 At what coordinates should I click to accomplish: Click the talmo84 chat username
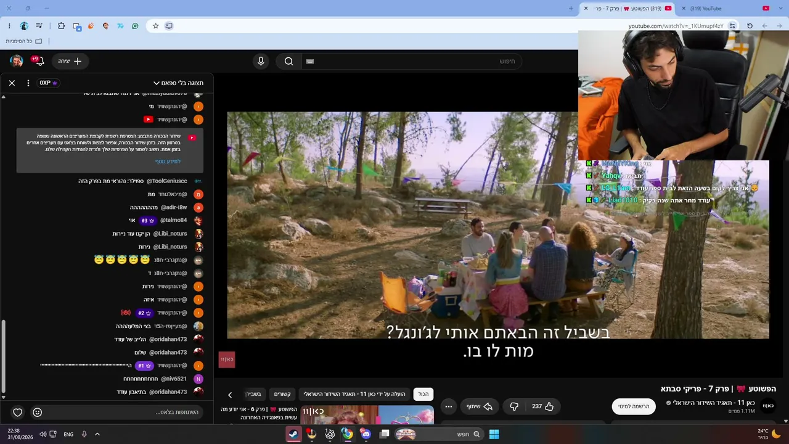[x=174, y=220]
